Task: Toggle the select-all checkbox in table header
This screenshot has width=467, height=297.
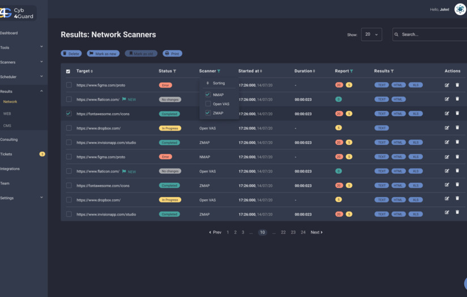Action: click(x=68, y=71)
